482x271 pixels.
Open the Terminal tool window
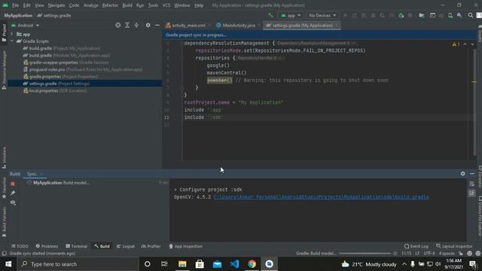coord(77,246)
